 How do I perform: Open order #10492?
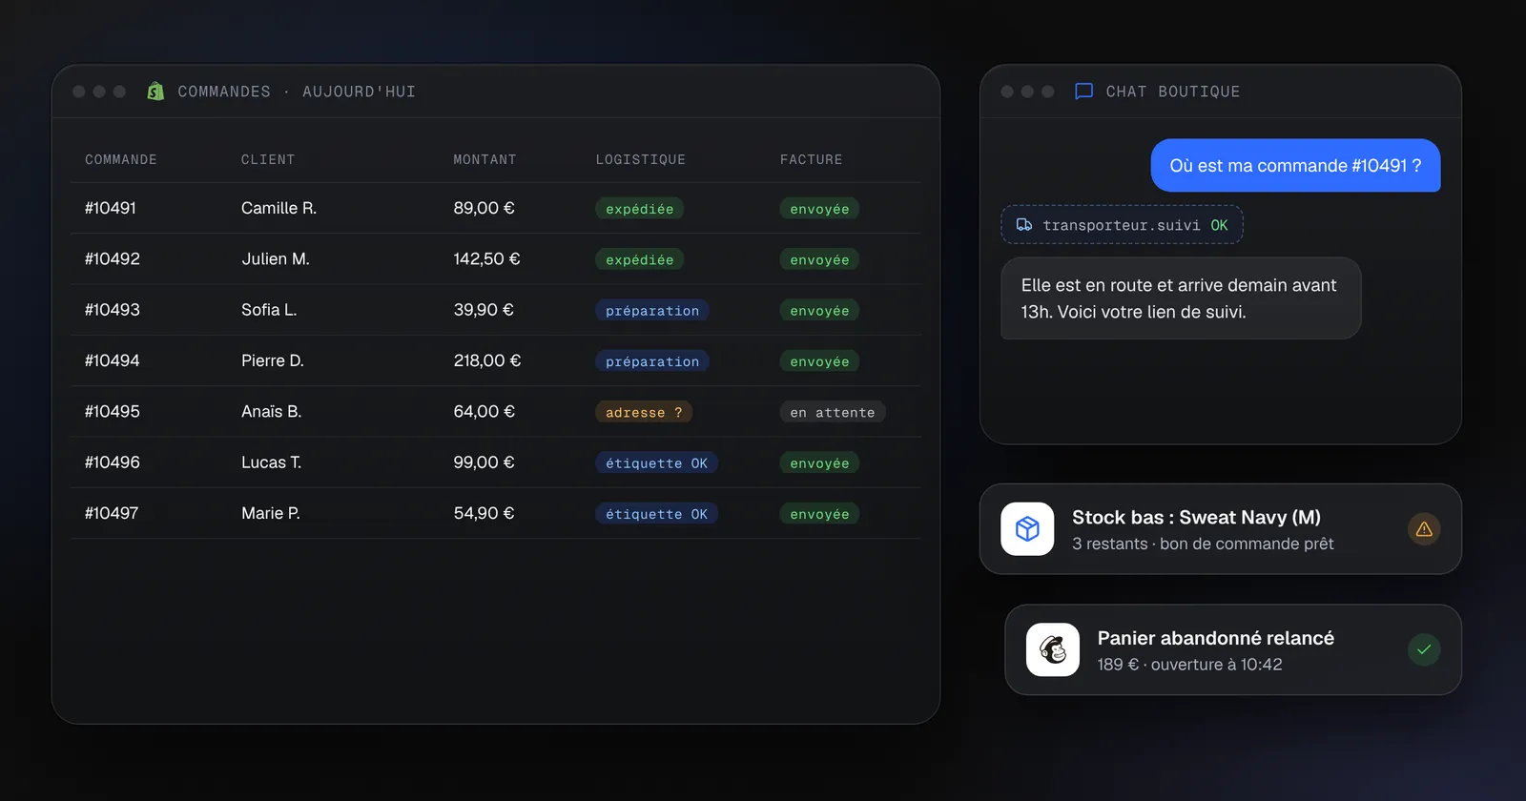(113, 258)
